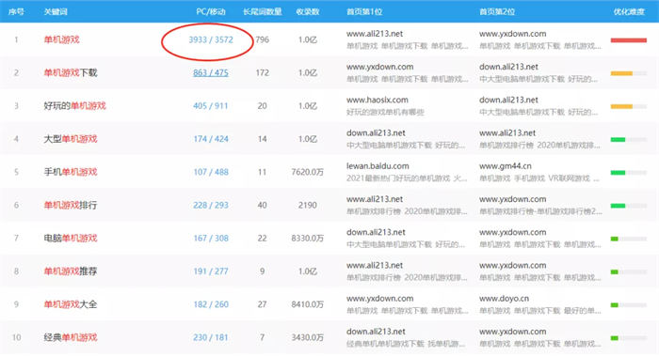Screen dimensions: 659x356
Task: Select keyword 单机游戏 in row 1
Action: pos(62,39)
